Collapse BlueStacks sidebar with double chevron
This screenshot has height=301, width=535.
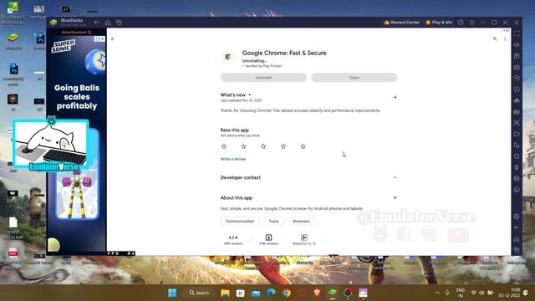[x=517, y=23]
